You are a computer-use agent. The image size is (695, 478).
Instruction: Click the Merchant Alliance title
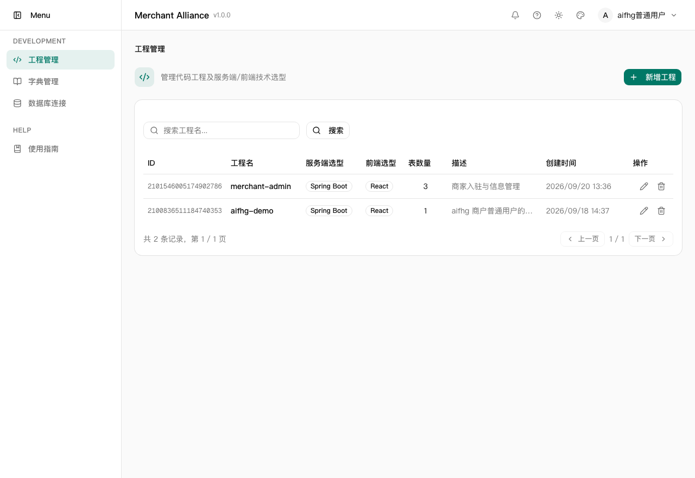pyautogui.click(x=172, y=15)
